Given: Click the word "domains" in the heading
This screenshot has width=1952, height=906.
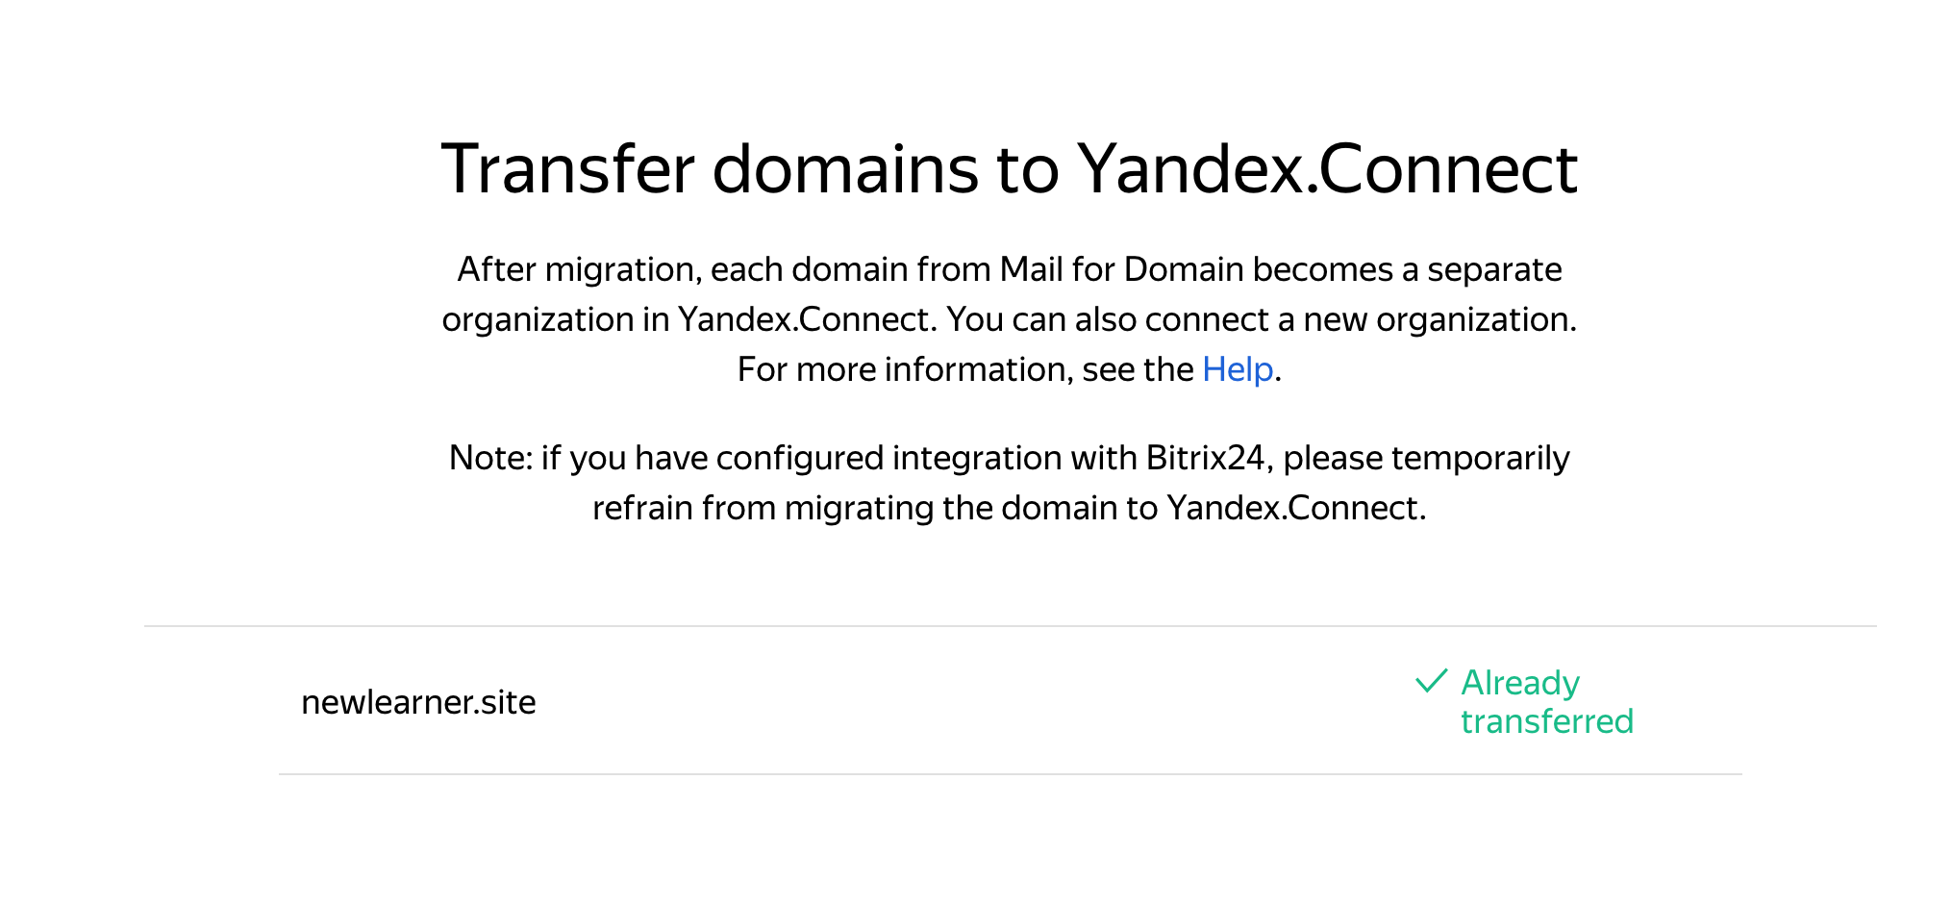Looking at the screenshot, I should click(x=845, y=169).
